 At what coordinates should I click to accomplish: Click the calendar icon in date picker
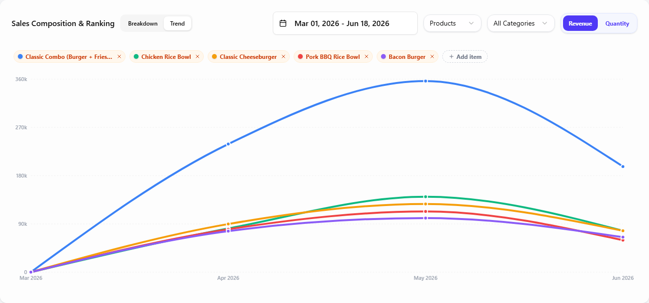pos(283,23)
